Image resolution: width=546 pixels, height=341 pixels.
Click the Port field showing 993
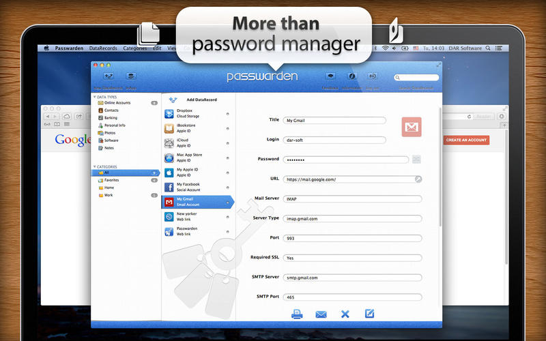point(352,238)
